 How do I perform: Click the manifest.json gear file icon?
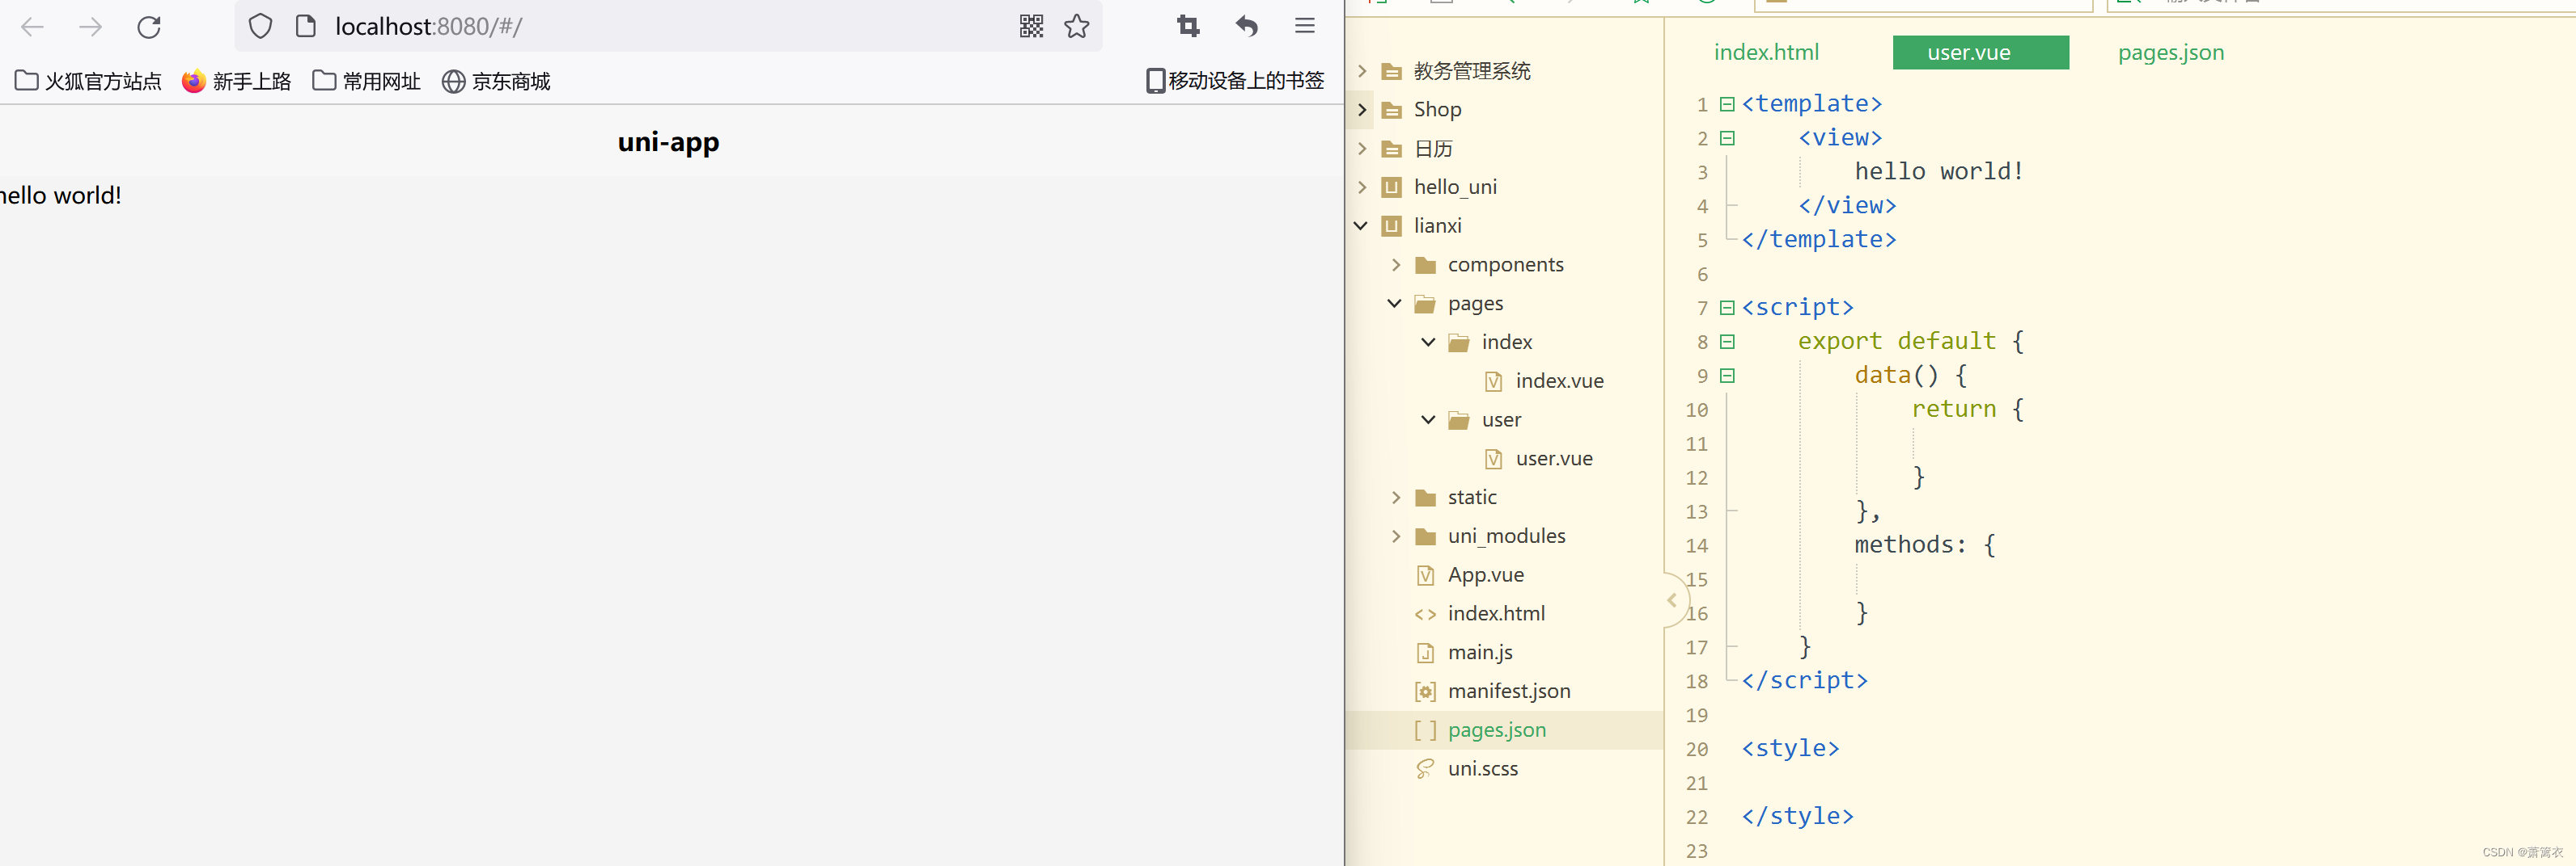(x=1426, y=692)
